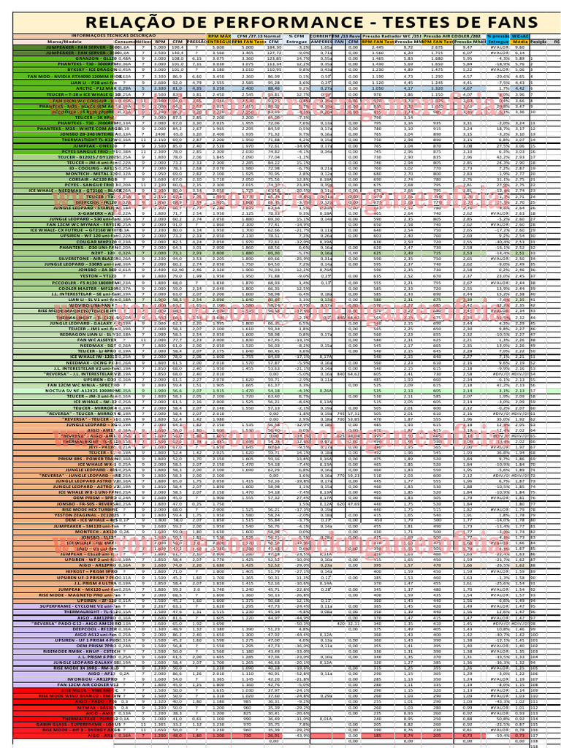The image size is (561, 748).
Task: Click the CFM value 190,4 for JUMPEAKER FAN SERVER
Action: 178,47
